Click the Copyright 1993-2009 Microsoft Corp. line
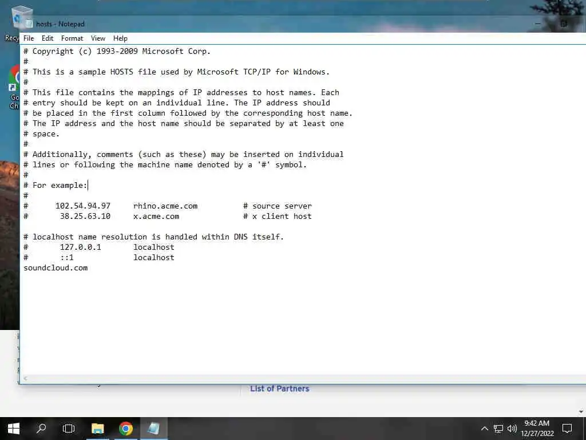This screenshot has width=586, height=440. tap(117, 51)
